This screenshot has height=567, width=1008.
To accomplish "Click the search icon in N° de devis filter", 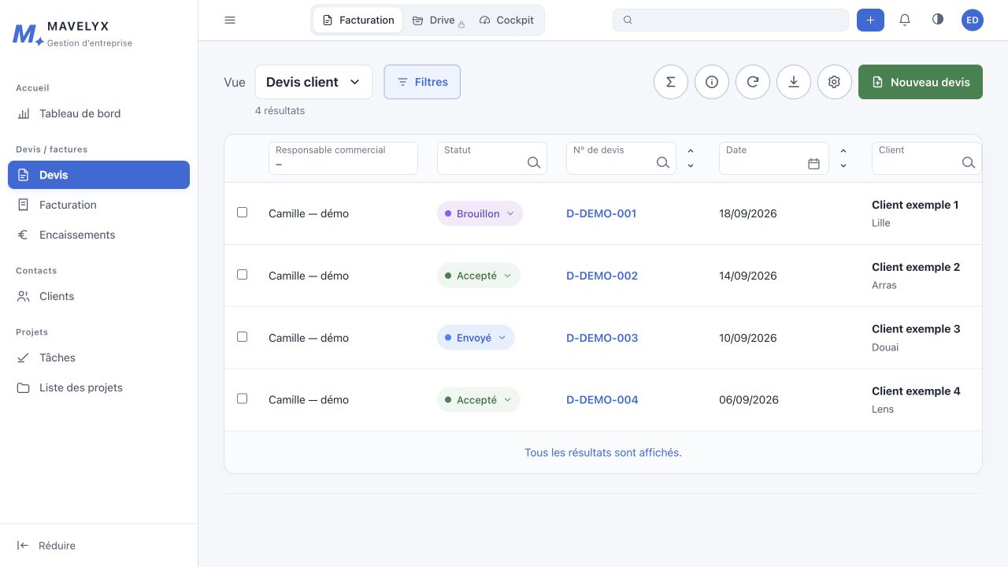I will (663, 163).
